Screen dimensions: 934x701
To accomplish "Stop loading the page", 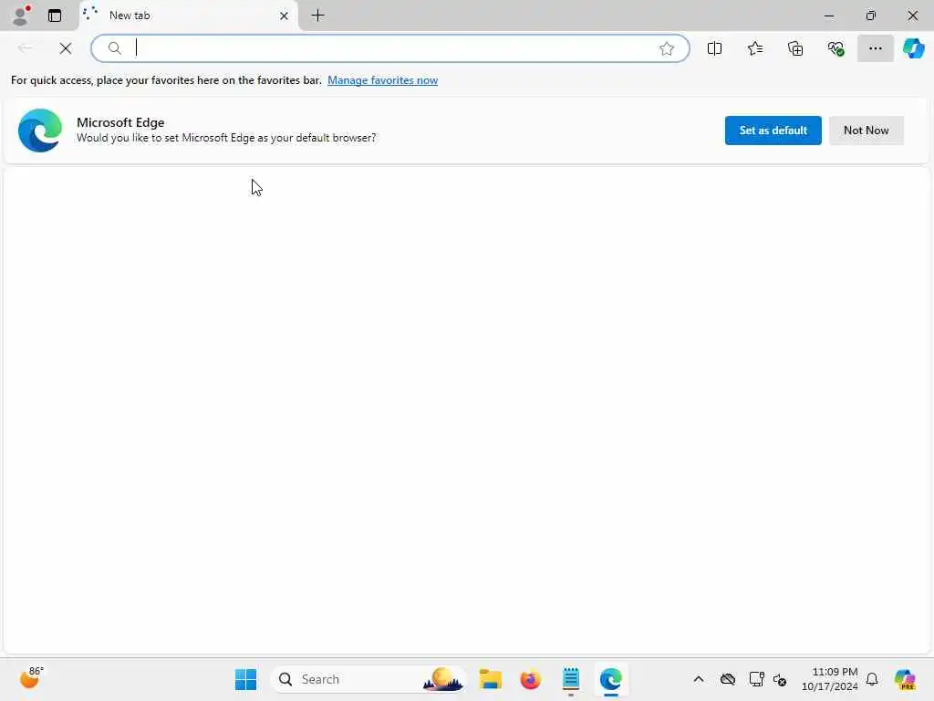I will pos(66,48).
